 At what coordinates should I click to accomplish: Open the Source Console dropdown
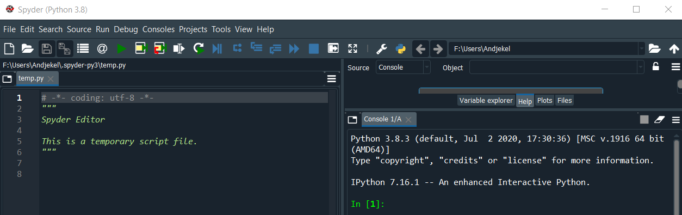pos(403,67)
